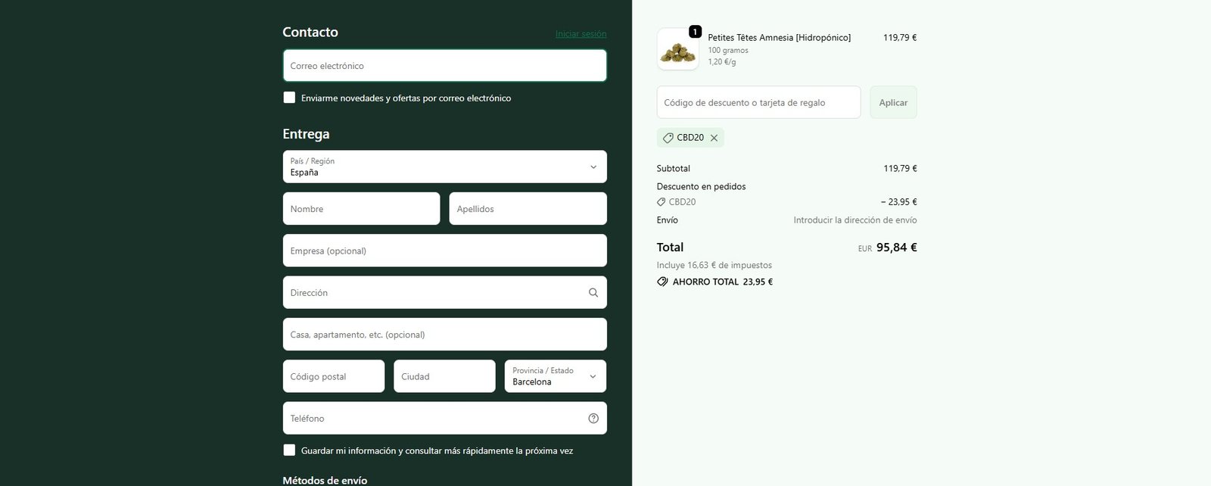
Task: Click the Subtotal label
Action: click(x=674, y=169)
